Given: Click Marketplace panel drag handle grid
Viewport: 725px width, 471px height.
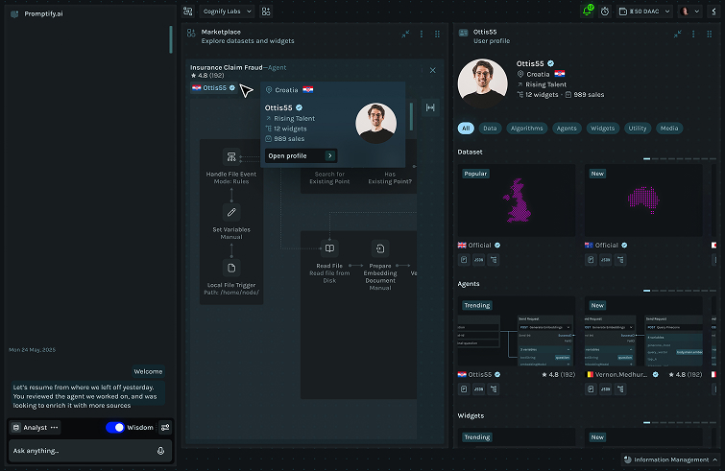Looking at the screenshot, I should click(437, 35).
